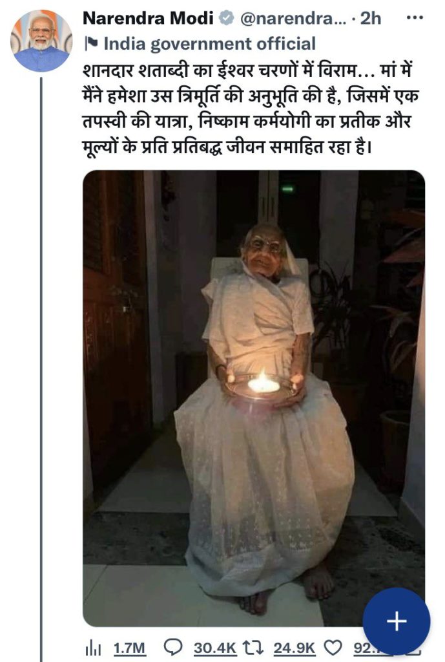Retweet using the arrows icon
The width and height of the screenshot is (445, 662).
[x=253, y=647]
